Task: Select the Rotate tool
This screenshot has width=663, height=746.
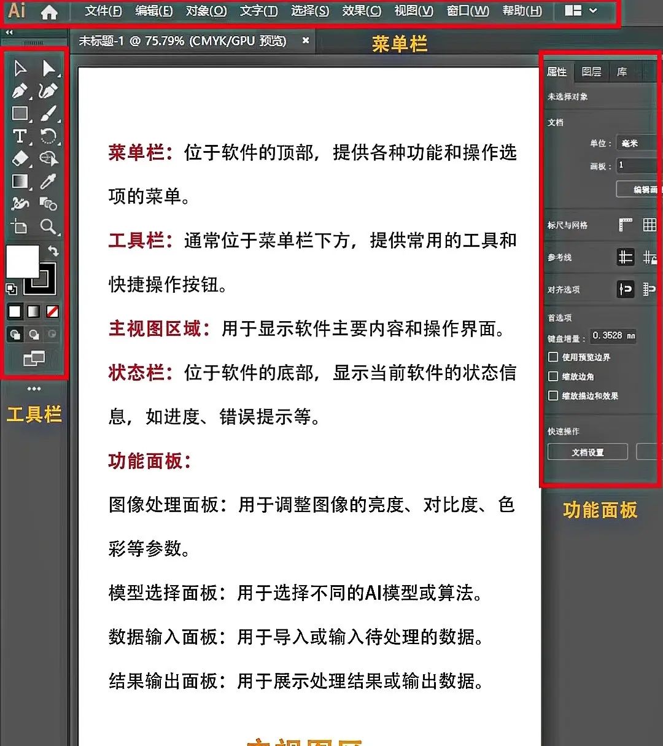Action: point(49,136)
